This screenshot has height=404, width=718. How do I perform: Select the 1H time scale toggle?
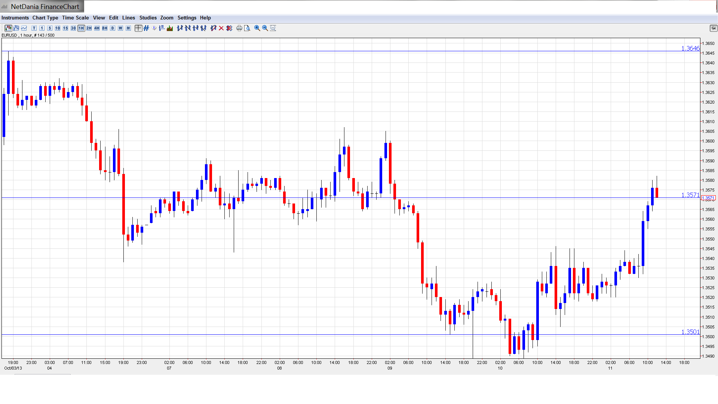tap(81, 28)
